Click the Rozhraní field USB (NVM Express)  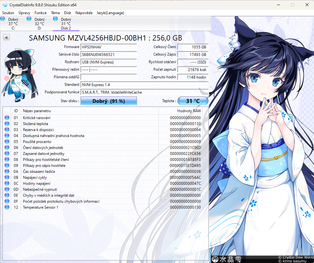[x=108, y=62]
